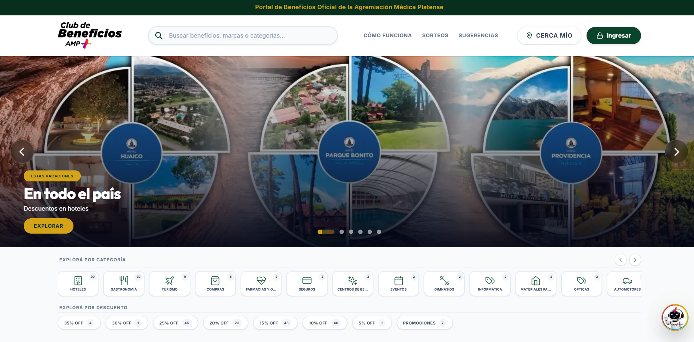Jump to third carousel slide dot
The image size is (694, 342).
pyautogui.click(x=351, y=232)
